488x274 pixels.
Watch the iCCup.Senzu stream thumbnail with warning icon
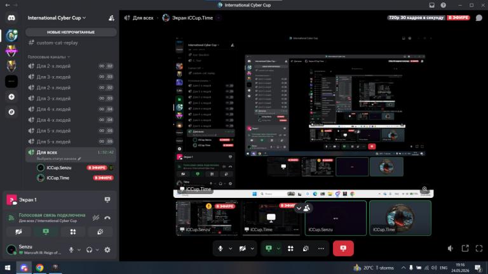[x=207, y=218]
